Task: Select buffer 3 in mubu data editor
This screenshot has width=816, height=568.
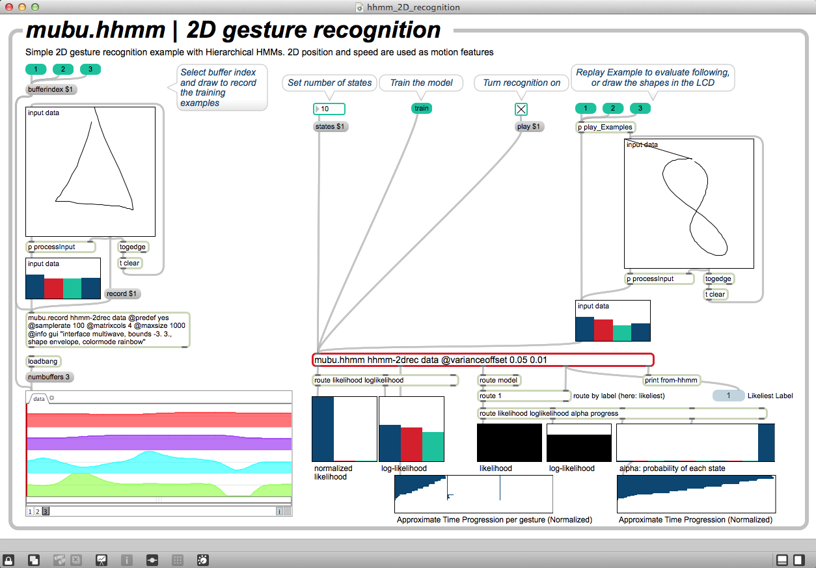Action: coord(46,511)
